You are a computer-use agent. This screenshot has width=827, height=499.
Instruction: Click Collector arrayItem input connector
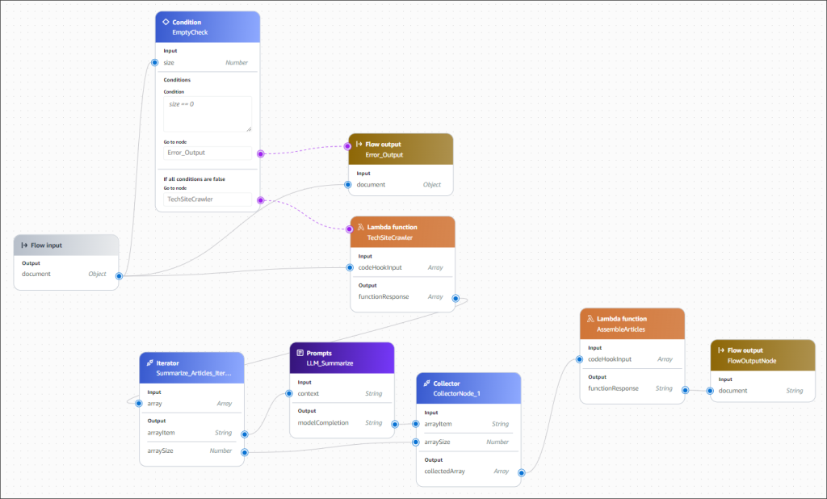(x=416, y=424)
